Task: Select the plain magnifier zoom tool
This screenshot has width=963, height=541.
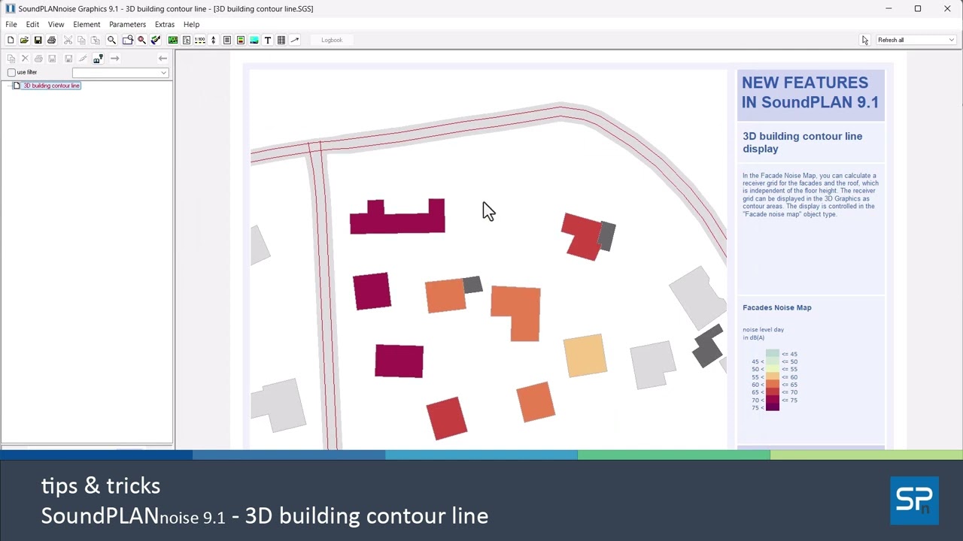Action: (111, 40)
